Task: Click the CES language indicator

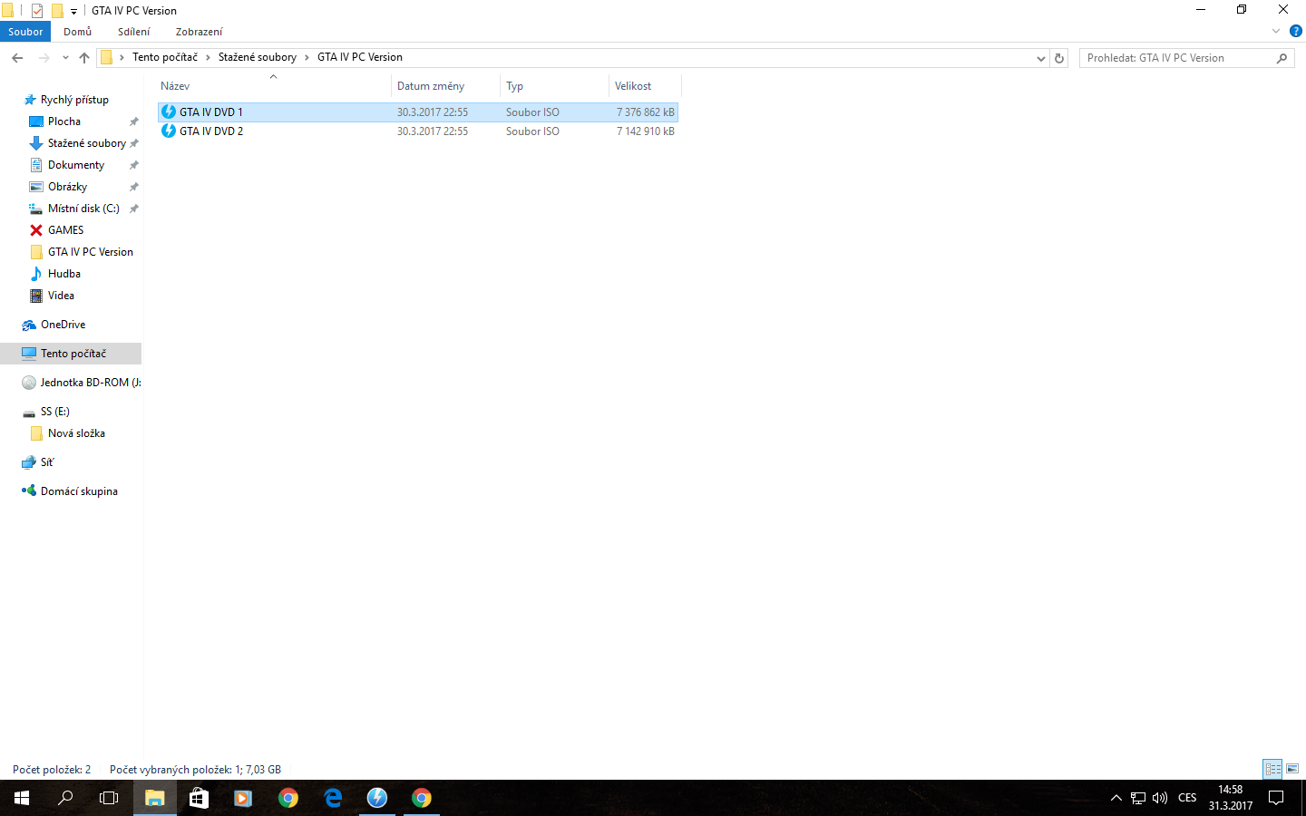Action: (1187, 798)
